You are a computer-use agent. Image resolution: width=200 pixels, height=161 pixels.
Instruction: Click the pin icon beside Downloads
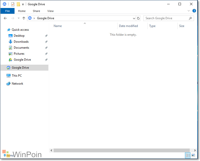tap(46, 42)
